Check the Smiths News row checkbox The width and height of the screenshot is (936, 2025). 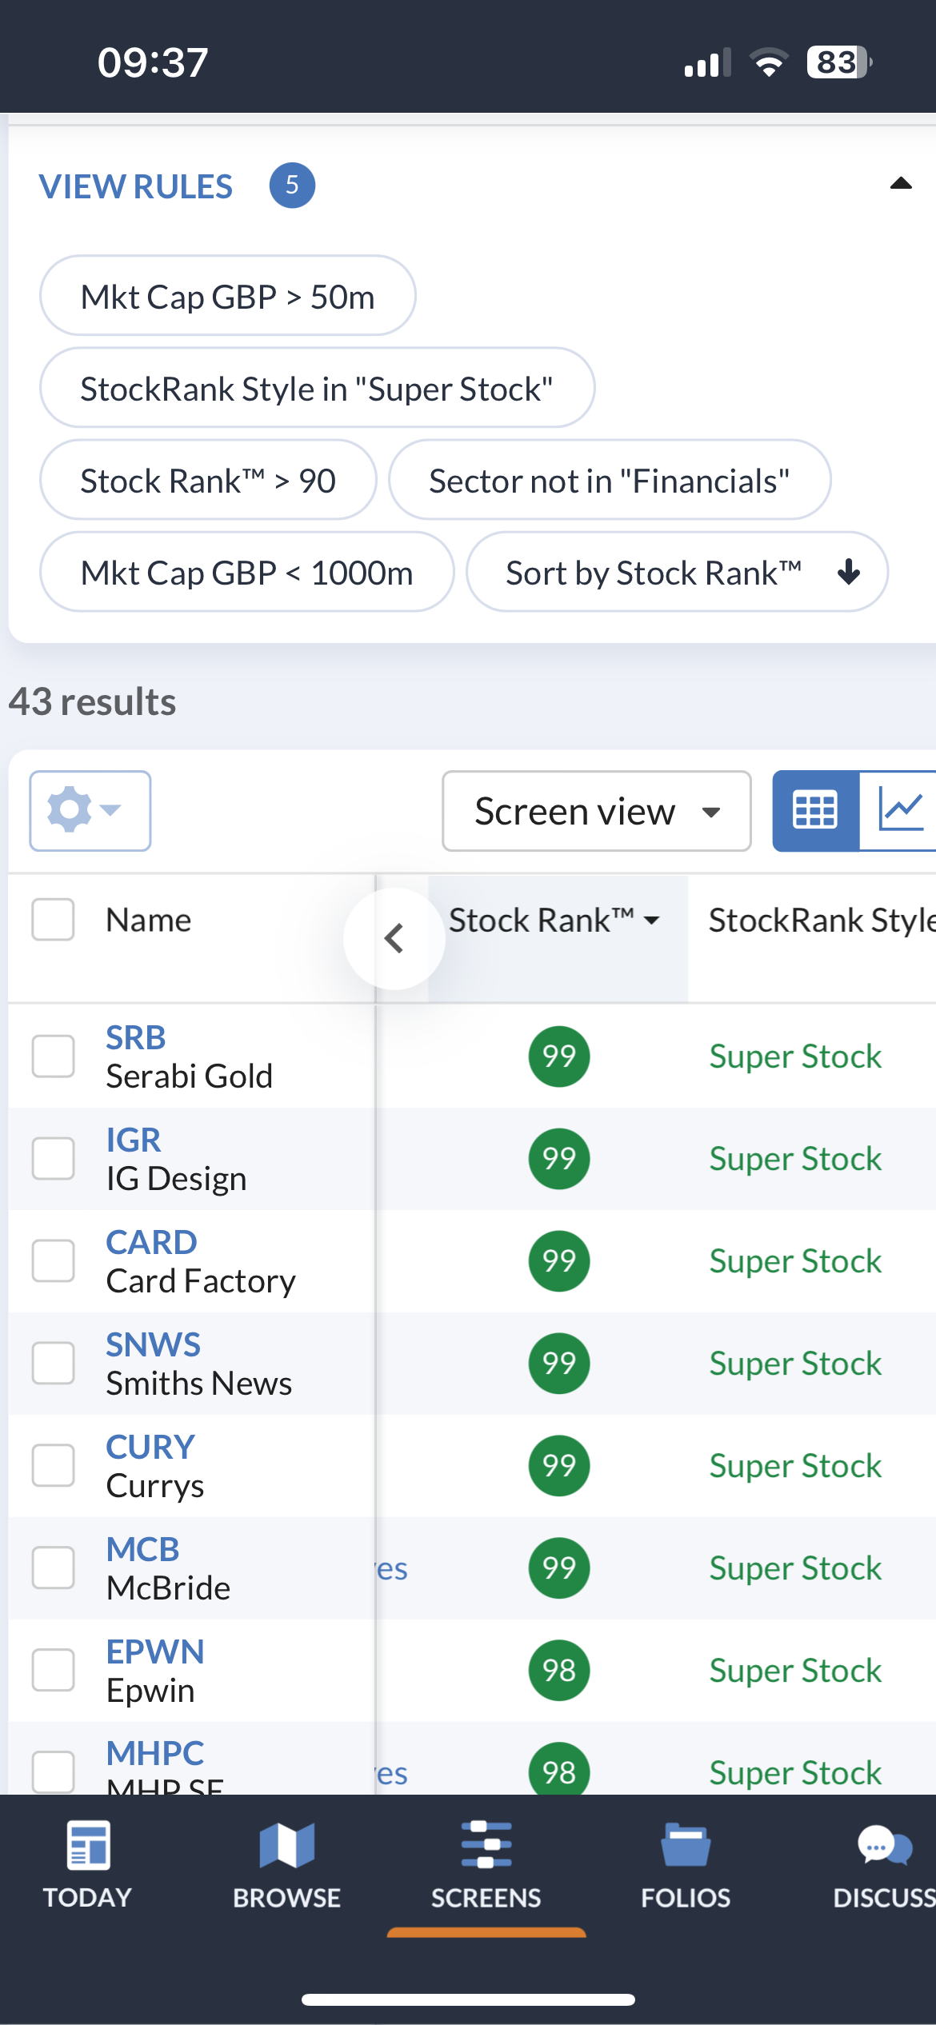click(x=53, y=1364)
